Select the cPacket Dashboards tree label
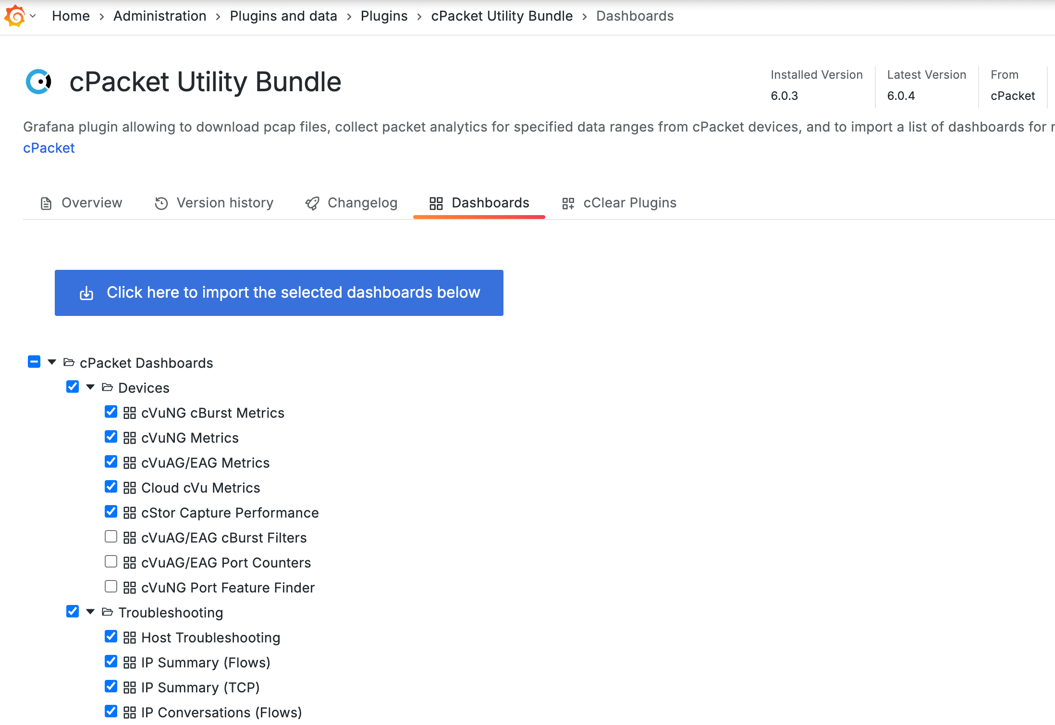Image resolution: width=1055 pixels, height=725 pixels. click(147, 363)
